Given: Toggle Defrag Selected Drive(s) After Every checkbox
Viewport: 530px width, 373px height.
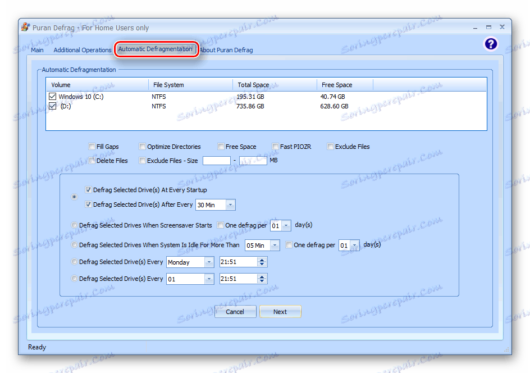Looking at the screenshot, I should [88, 204].
